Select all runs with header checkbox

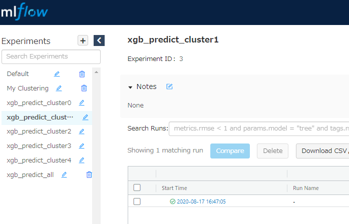coord(137,187)
